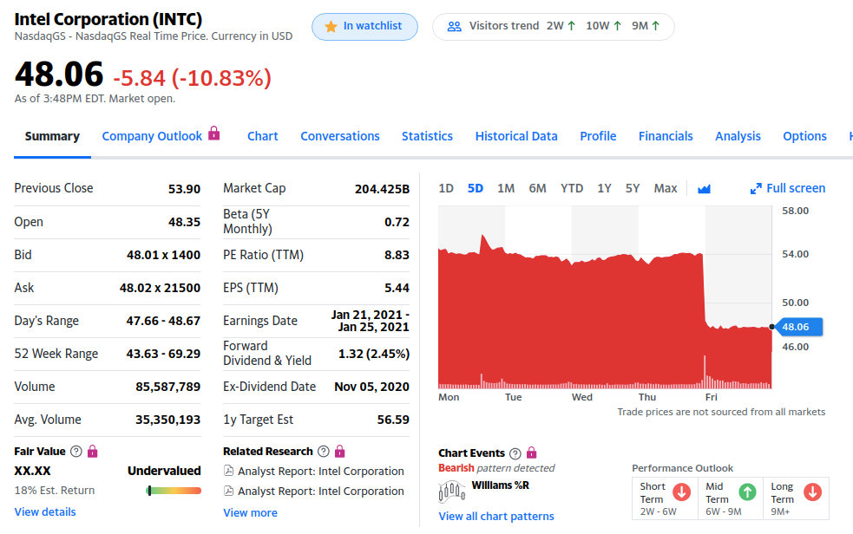Open the Statistics tab
The image size is (853, 534).
pos(427,136)
